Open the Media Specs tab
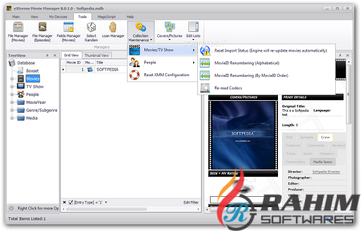This screenshot has height=231, width=361. click(x=322, y=161)
